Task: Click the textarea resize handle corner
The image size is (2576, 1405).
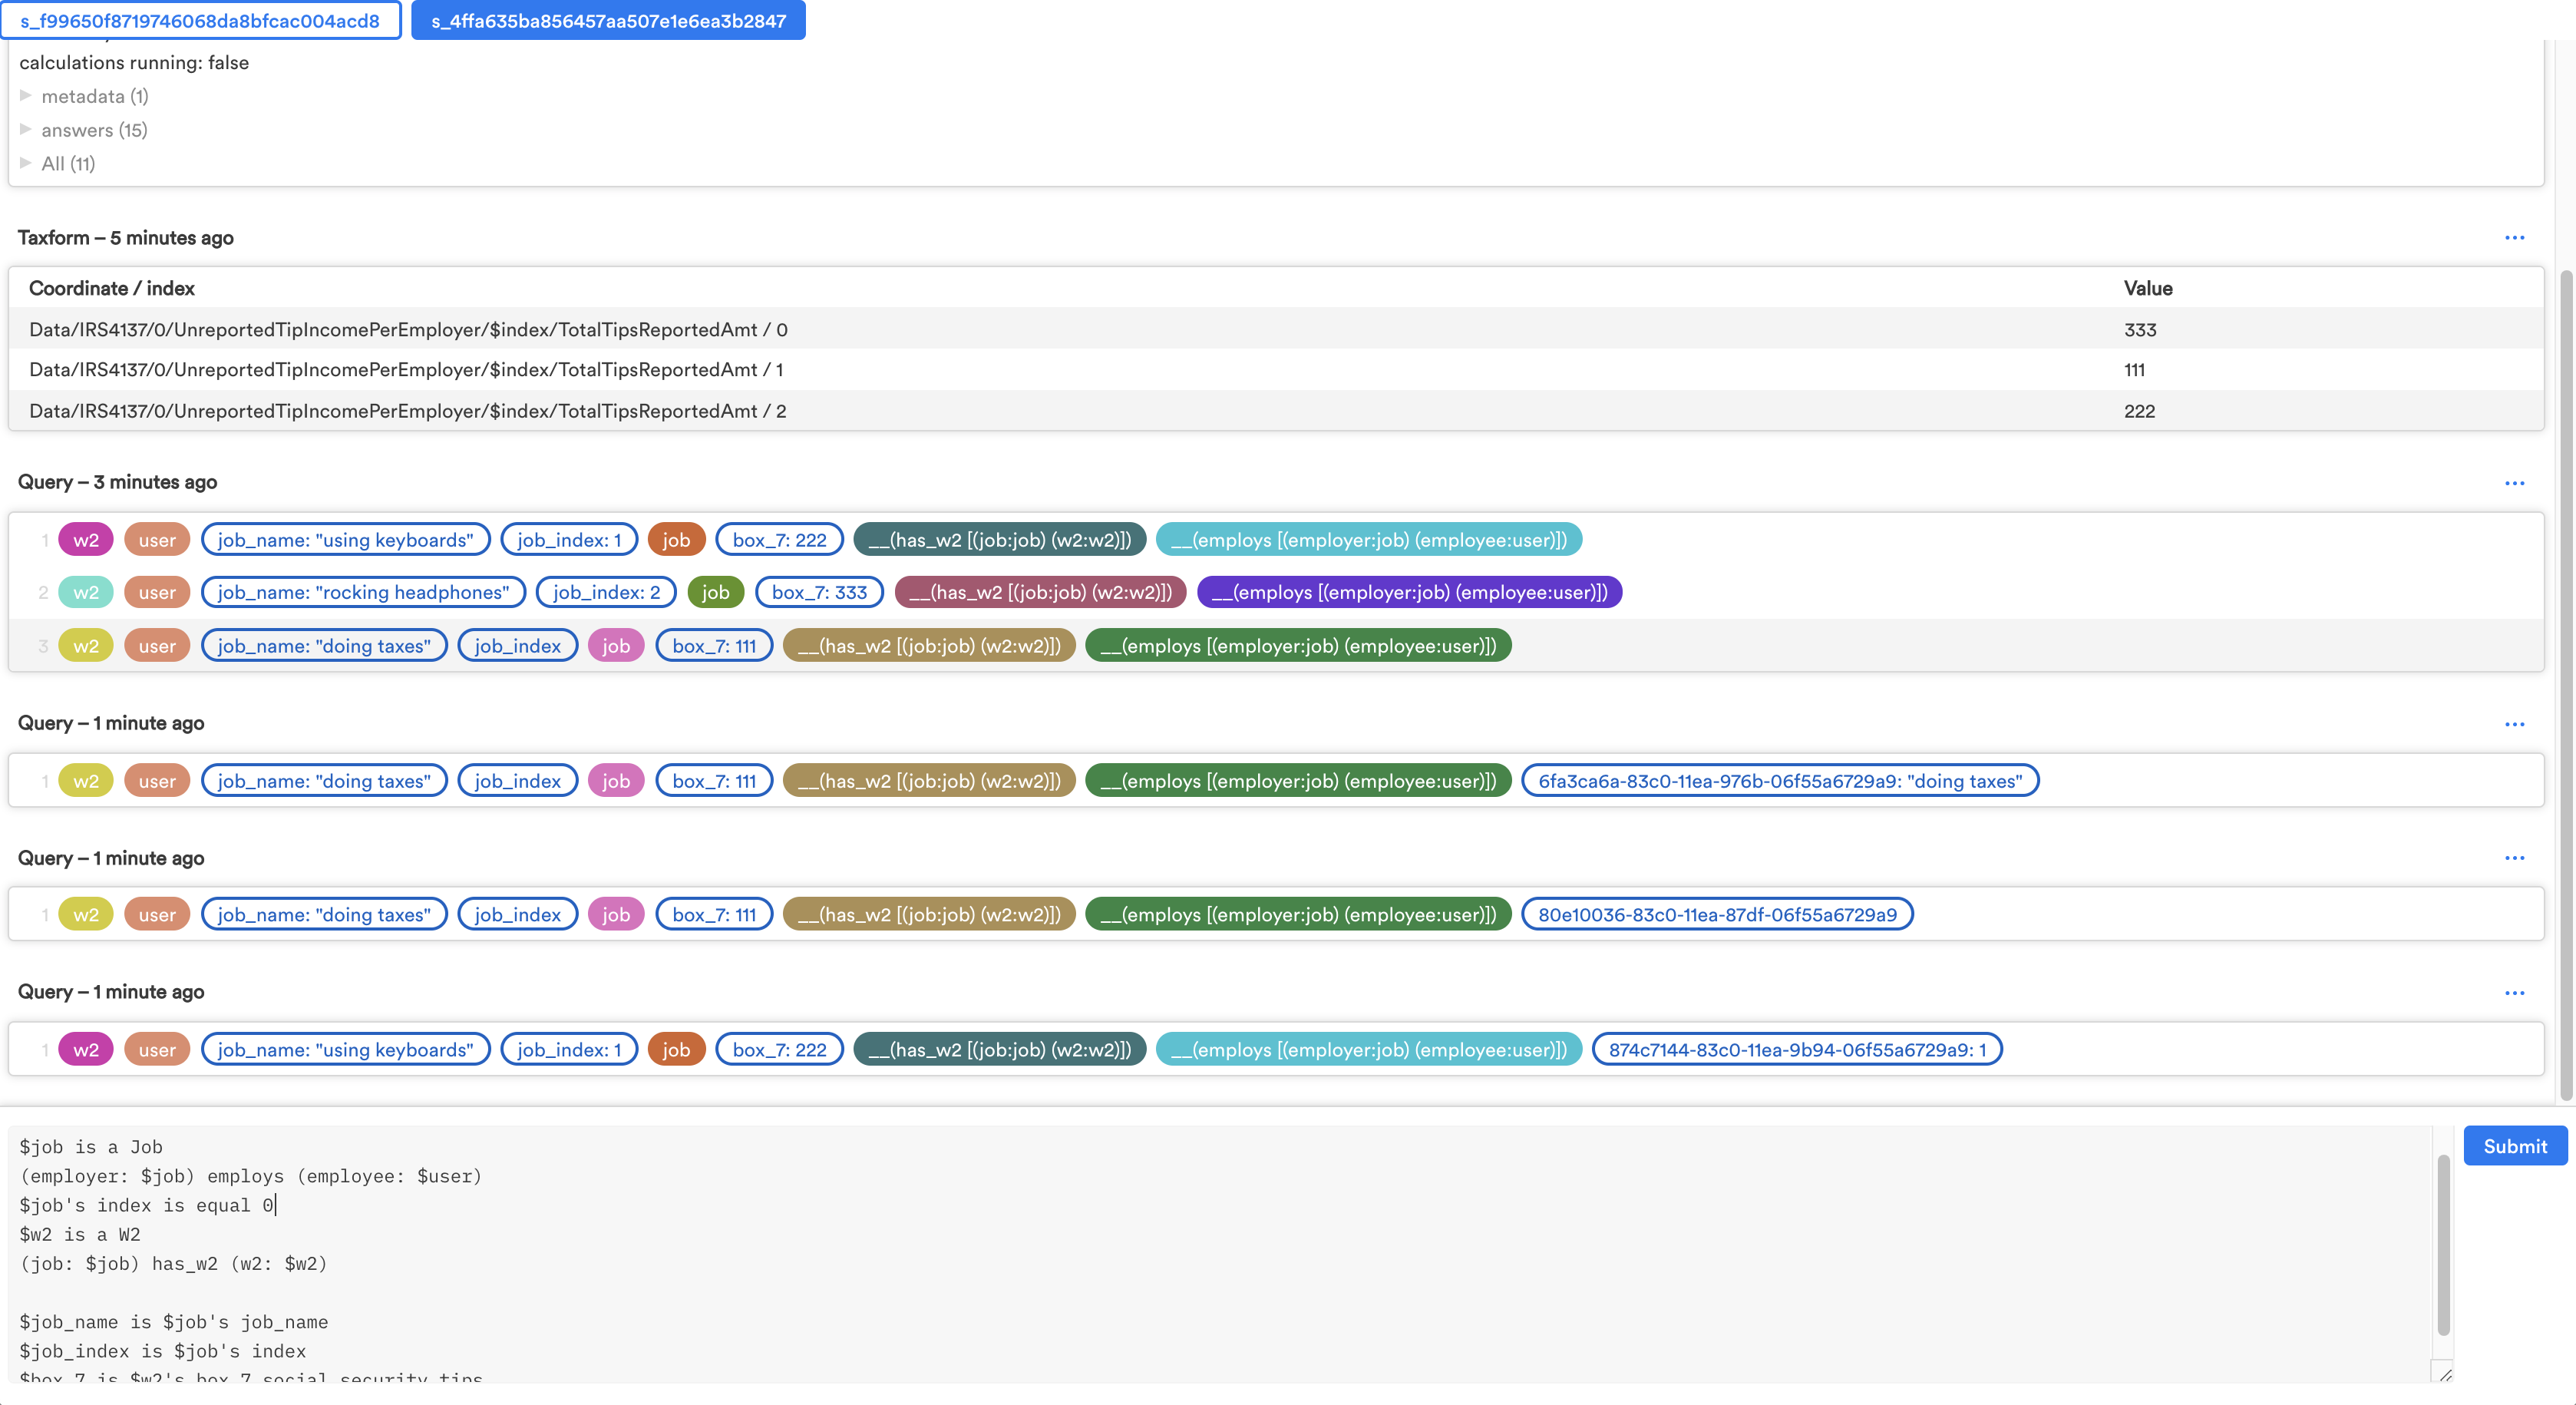Action: click(x=2445, y=1375)
